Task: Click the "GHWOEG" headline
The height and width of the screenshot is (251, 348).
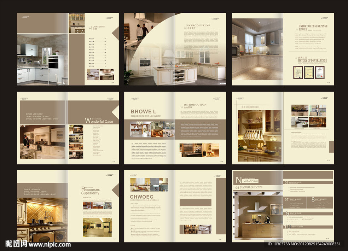Action: tap(141, 197)
